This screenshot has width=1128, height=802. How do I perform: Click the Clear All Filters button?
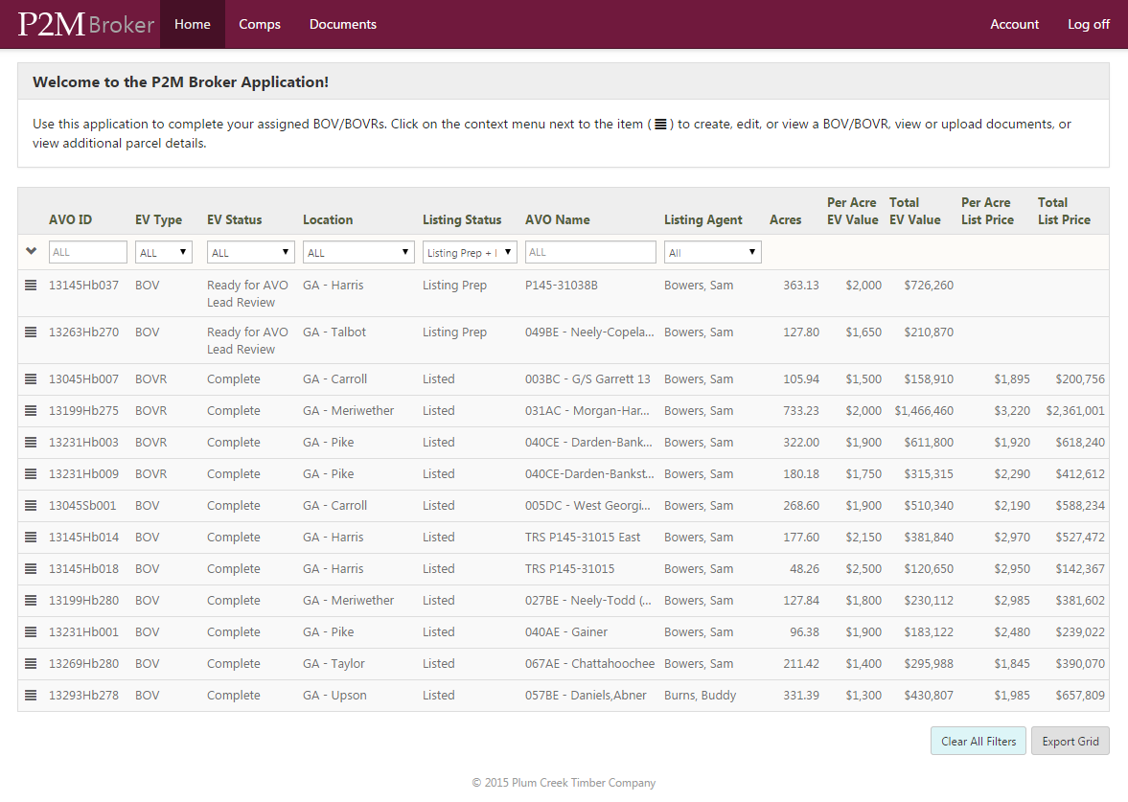[978, 742]
